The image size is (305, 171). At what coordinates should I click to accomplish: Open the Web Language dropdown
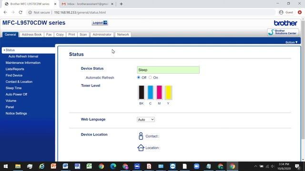click(146, 120)
